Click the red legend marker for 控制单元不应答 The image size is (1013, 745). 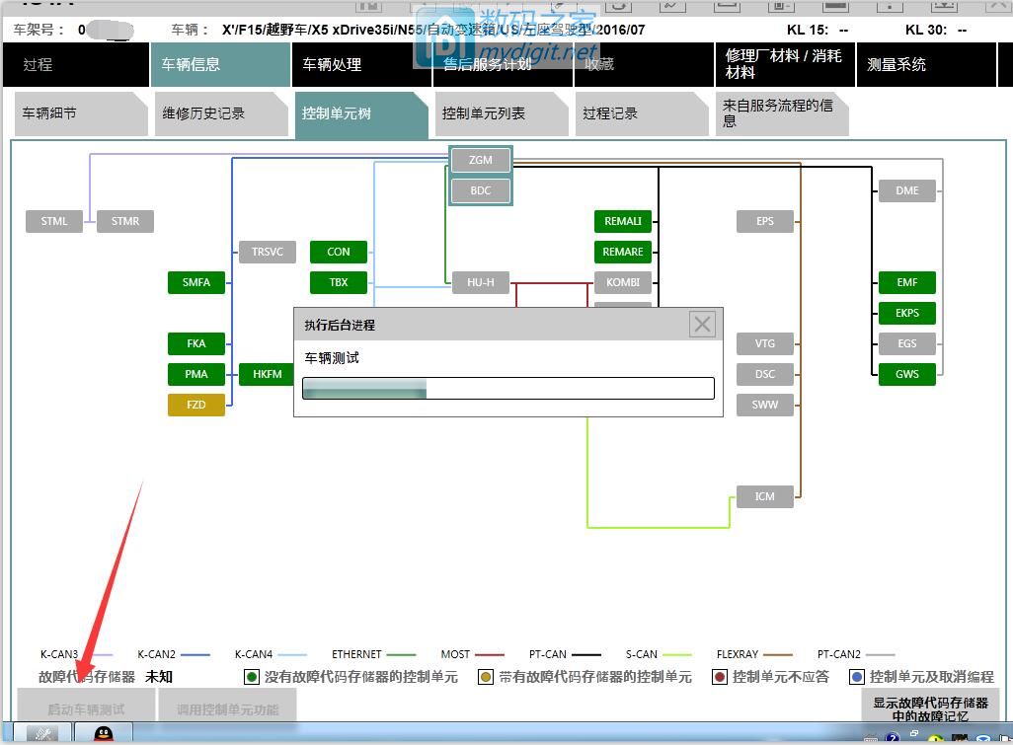pyautogui.click(x=720, y=677)
